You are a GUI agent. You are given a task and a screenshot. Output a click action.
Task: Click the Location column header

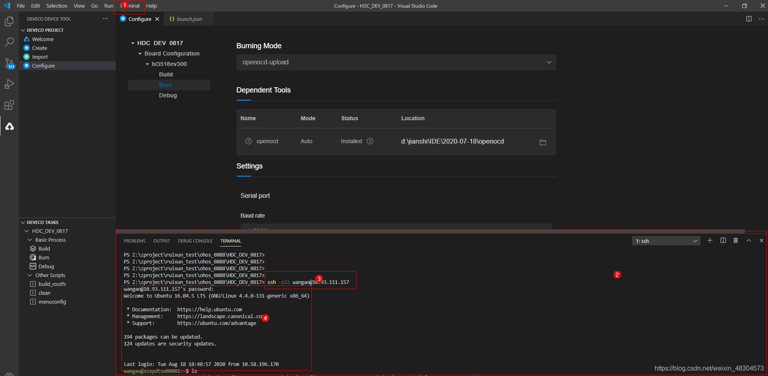coord(413,118)
